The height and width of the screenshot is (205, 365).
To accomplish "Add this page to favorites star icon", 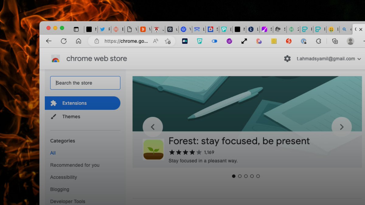I will (168, 41).
